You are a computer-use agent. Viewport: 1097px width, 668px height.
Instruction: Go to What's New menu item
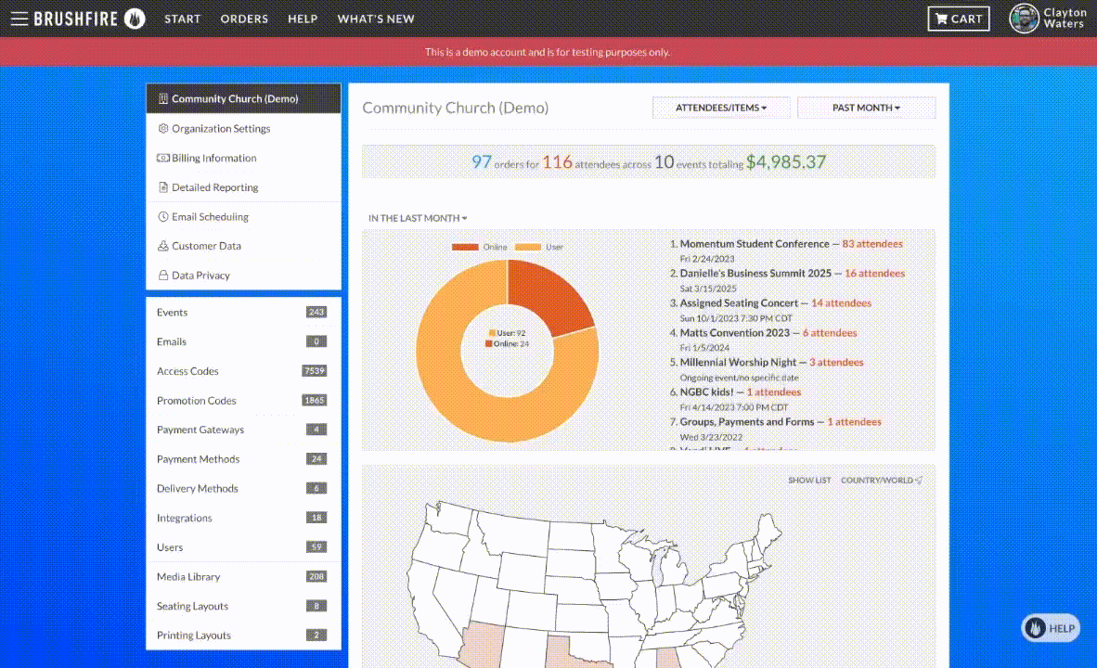pyautogui.click(x=376, y=19)
